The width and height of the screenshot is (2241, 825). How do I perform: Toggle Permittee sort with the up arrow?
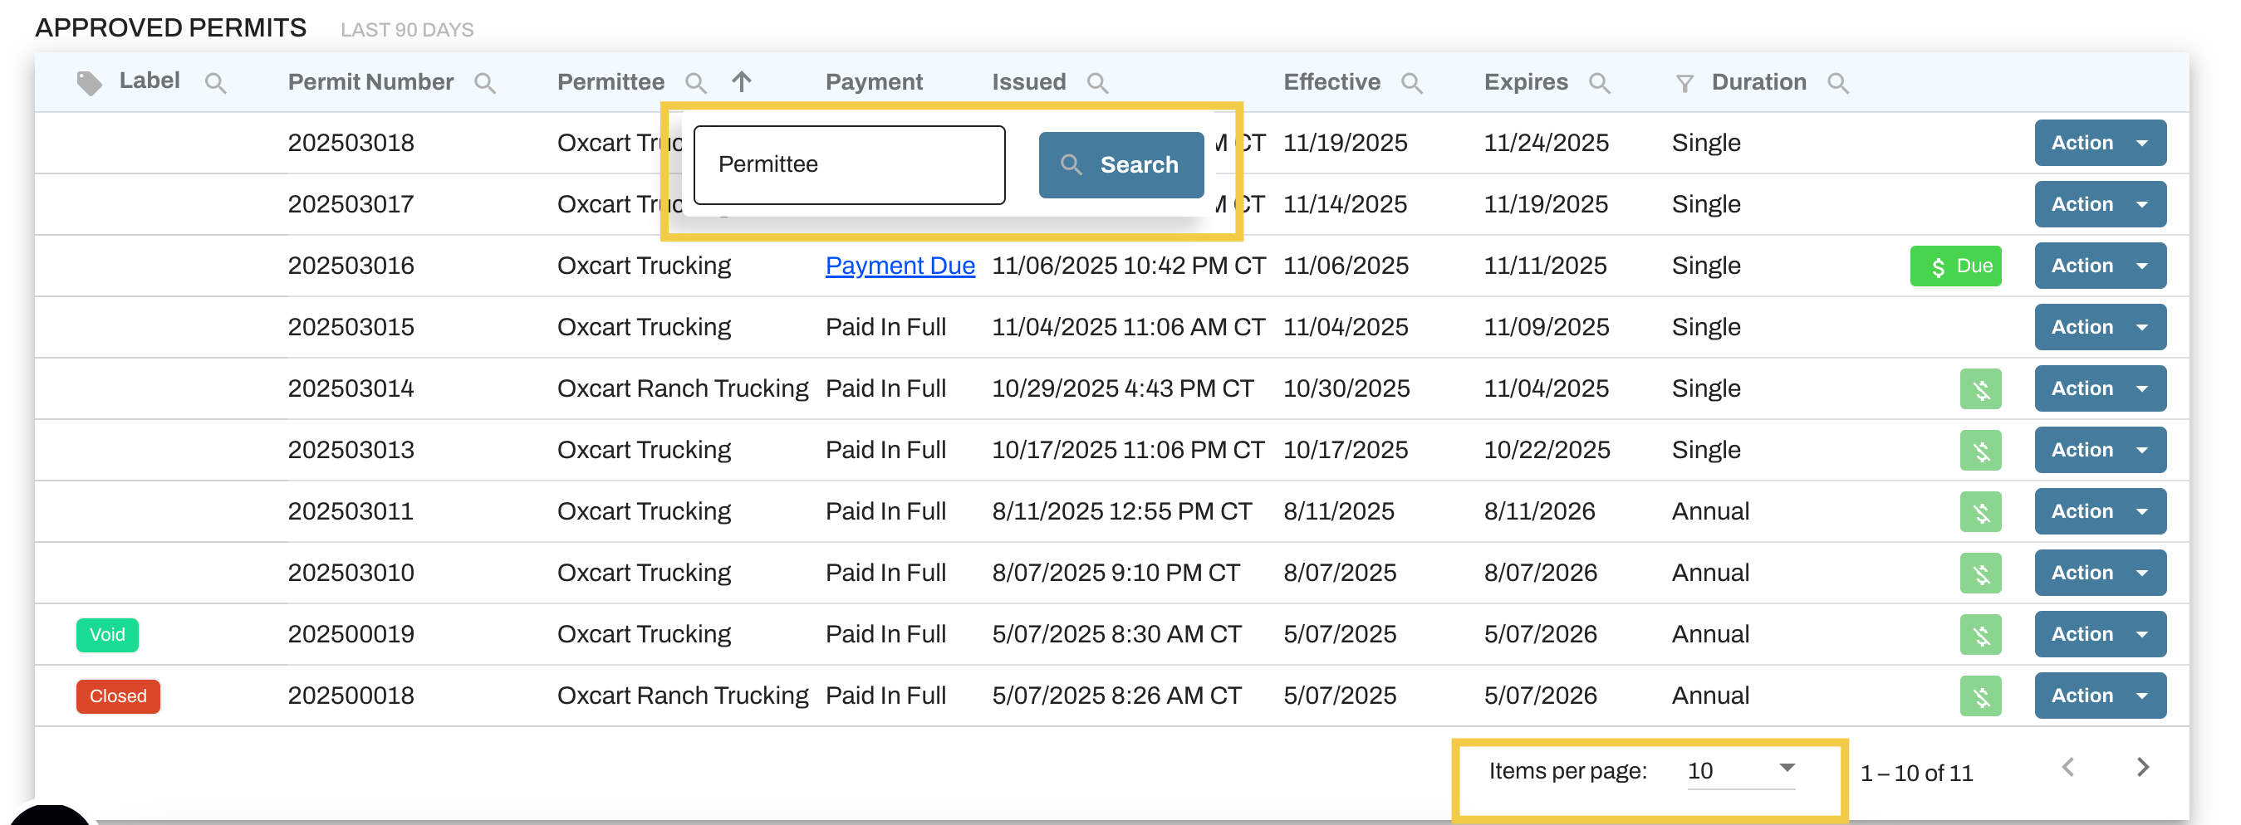tap(741, 81)
